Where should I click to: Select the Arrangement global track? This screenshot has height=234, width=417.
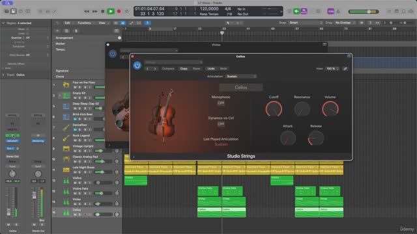click(x=65, y=38)
